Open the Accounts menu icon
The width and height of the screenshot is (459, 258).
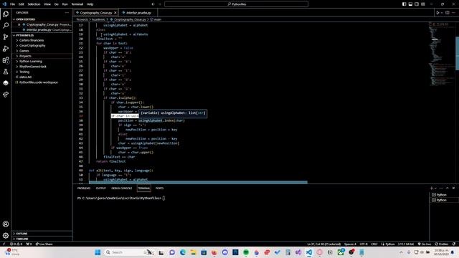click(6, 224)
